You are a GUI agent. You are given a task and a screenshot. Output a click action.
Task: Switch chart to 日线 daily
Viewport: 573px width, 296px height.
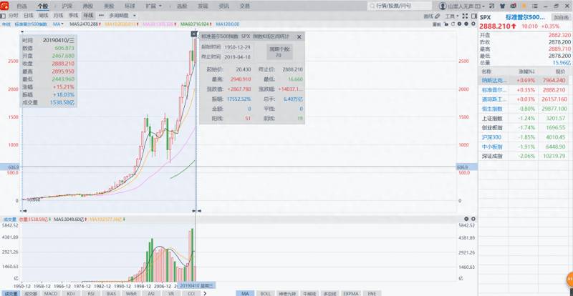(28, 16)
